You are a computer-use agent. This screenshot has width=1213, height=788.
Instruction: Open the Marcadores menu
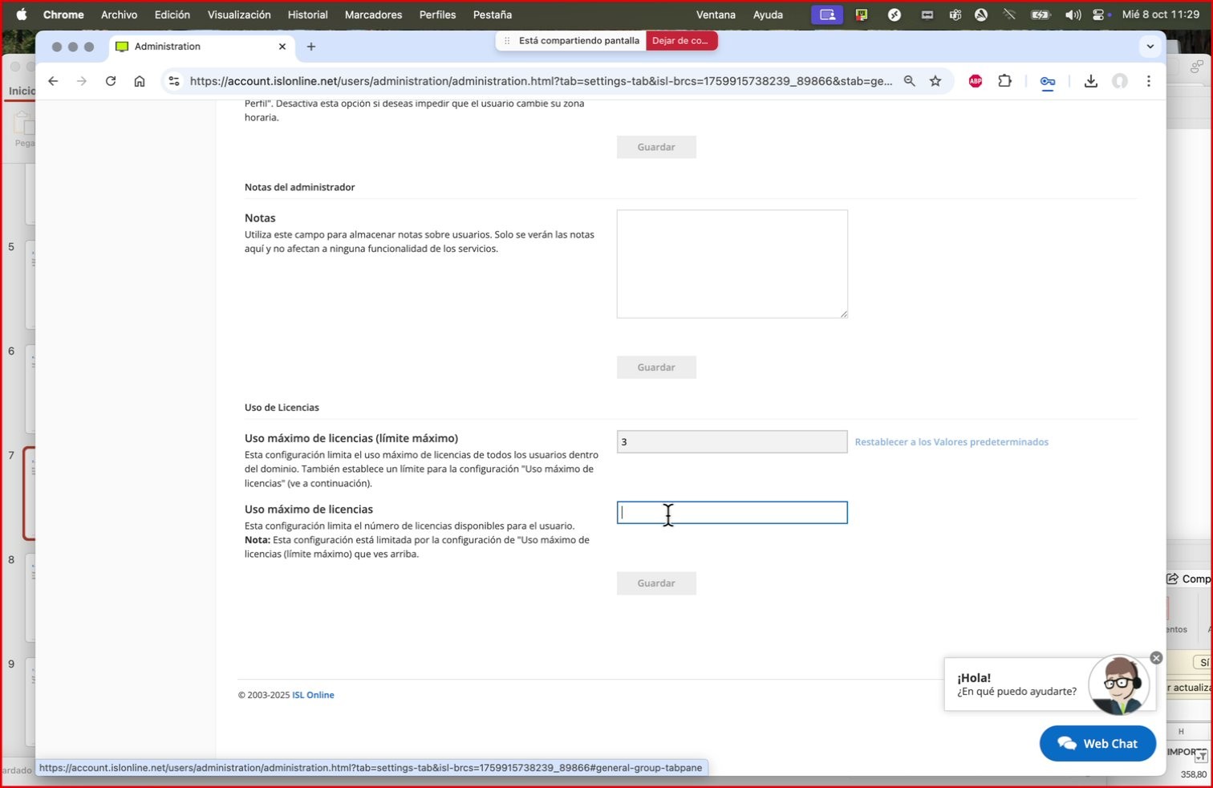(x=373, y=14)
